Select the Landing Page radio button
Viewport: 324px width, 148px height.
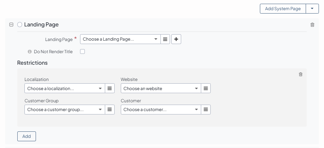[20, 25]
